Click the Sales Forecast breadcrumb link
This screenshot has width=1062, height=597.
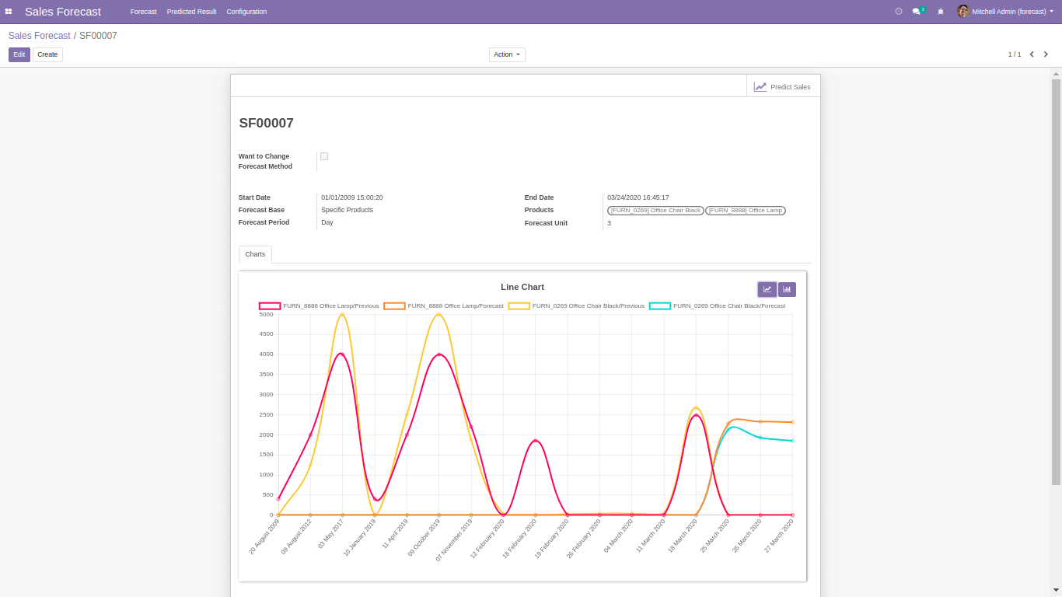[39, 36]
